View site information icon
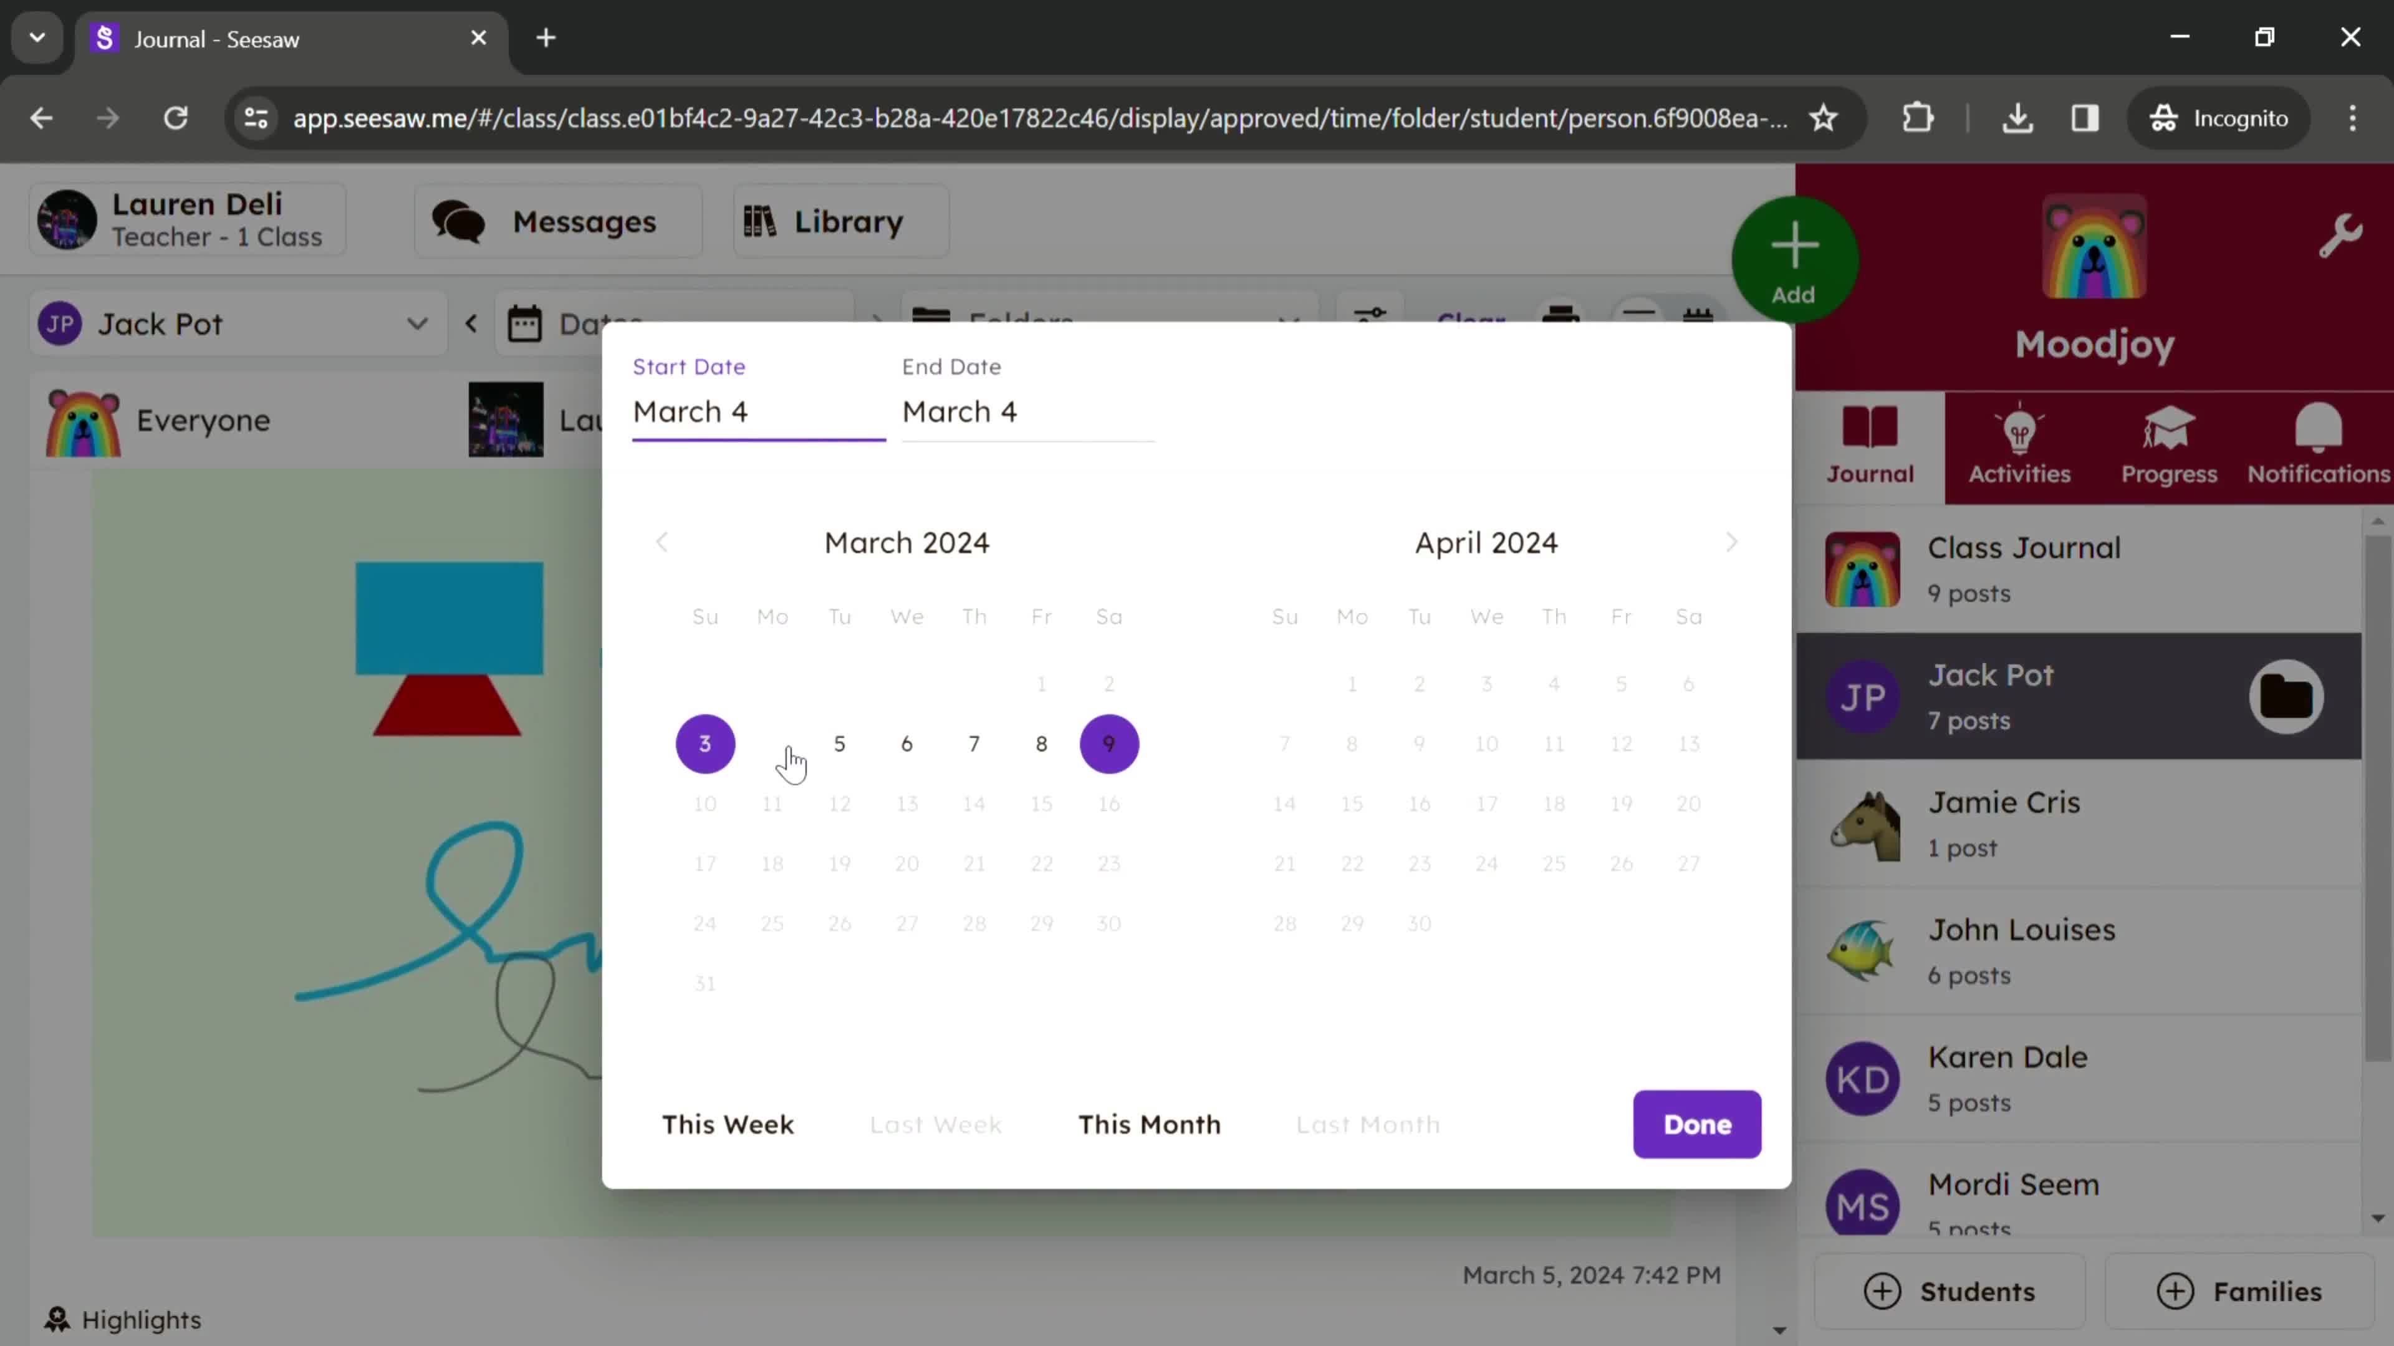 [256, 118]
